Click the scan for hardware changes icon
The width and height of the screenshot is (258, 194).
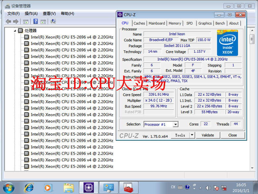point(53,22)
